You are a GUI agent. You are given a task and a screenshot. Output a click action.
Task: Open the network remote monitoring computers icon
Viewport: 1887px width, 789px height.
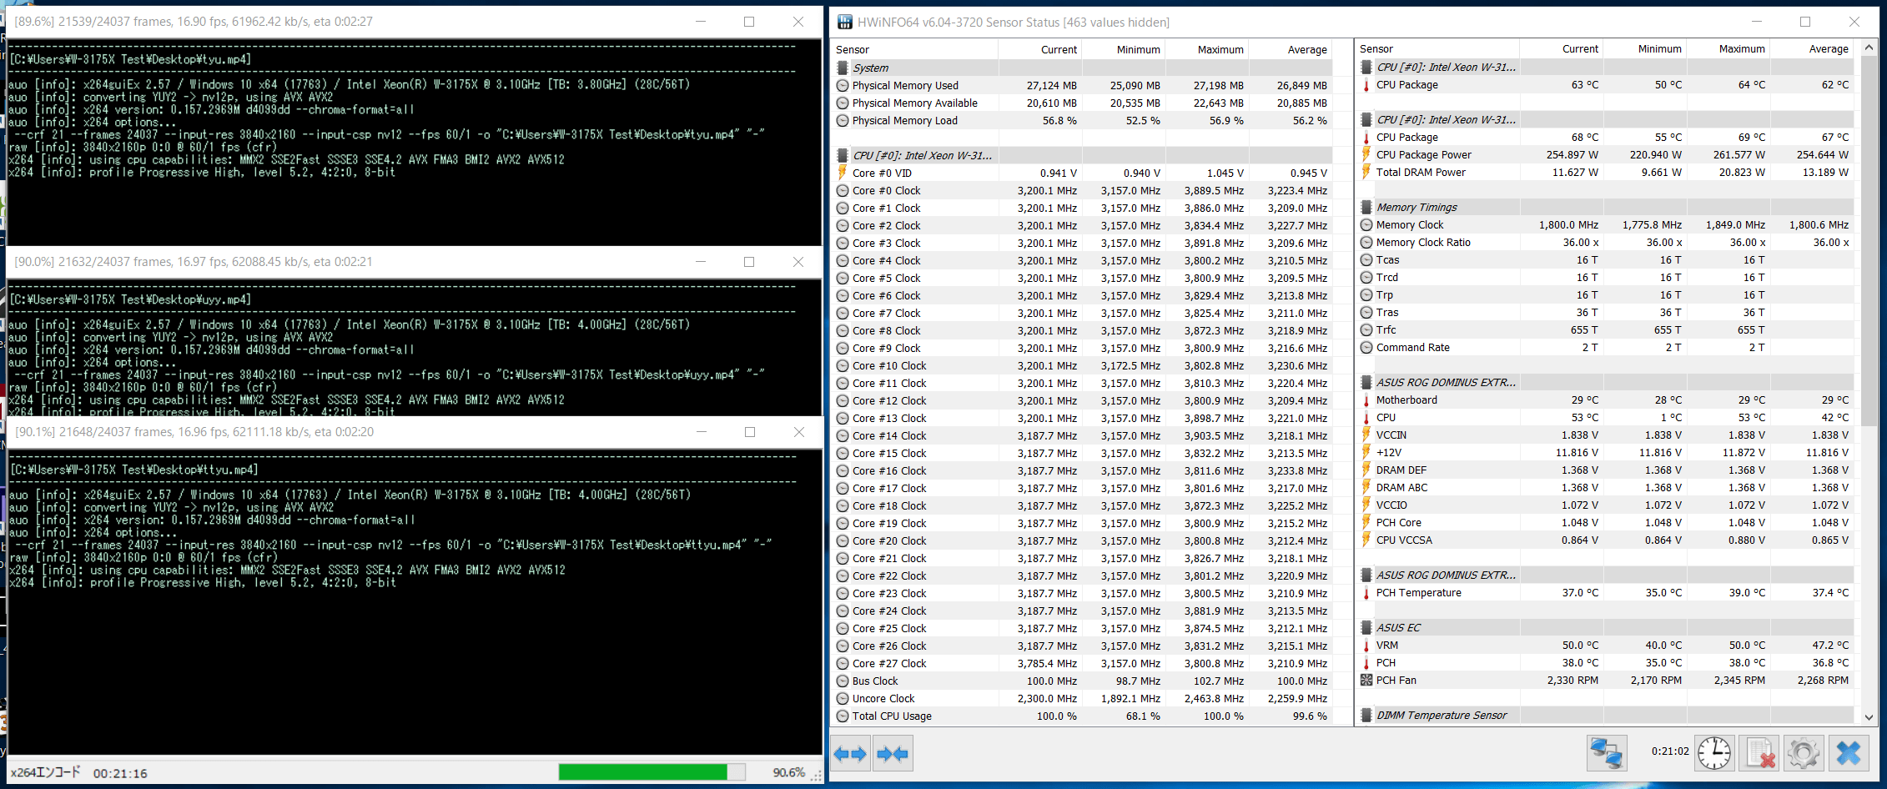click(x=1607, y=753)
